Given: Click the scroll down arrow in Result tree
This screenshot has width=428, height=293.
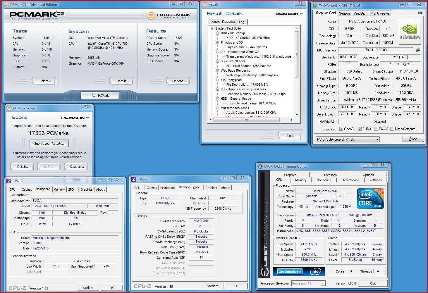Looking at the screenshot, I should click(x=297, y=115).
